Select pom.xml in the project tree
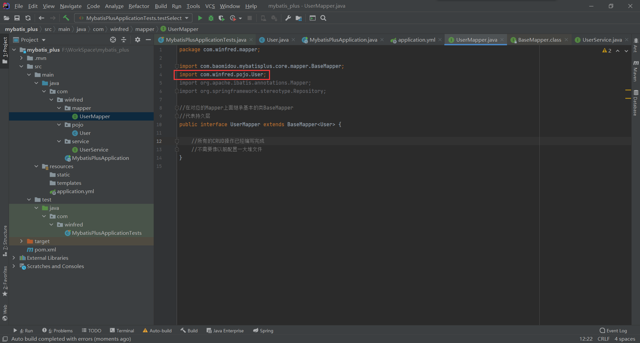640x343 pixels. pos(45,249)
